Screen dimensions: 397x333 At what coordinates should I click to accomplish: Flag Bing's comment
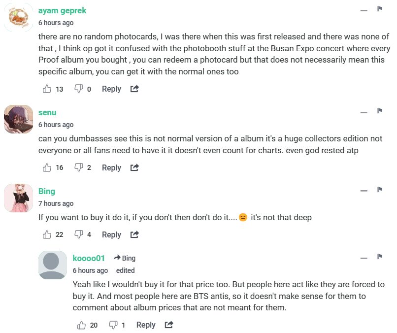click(380, 190)
